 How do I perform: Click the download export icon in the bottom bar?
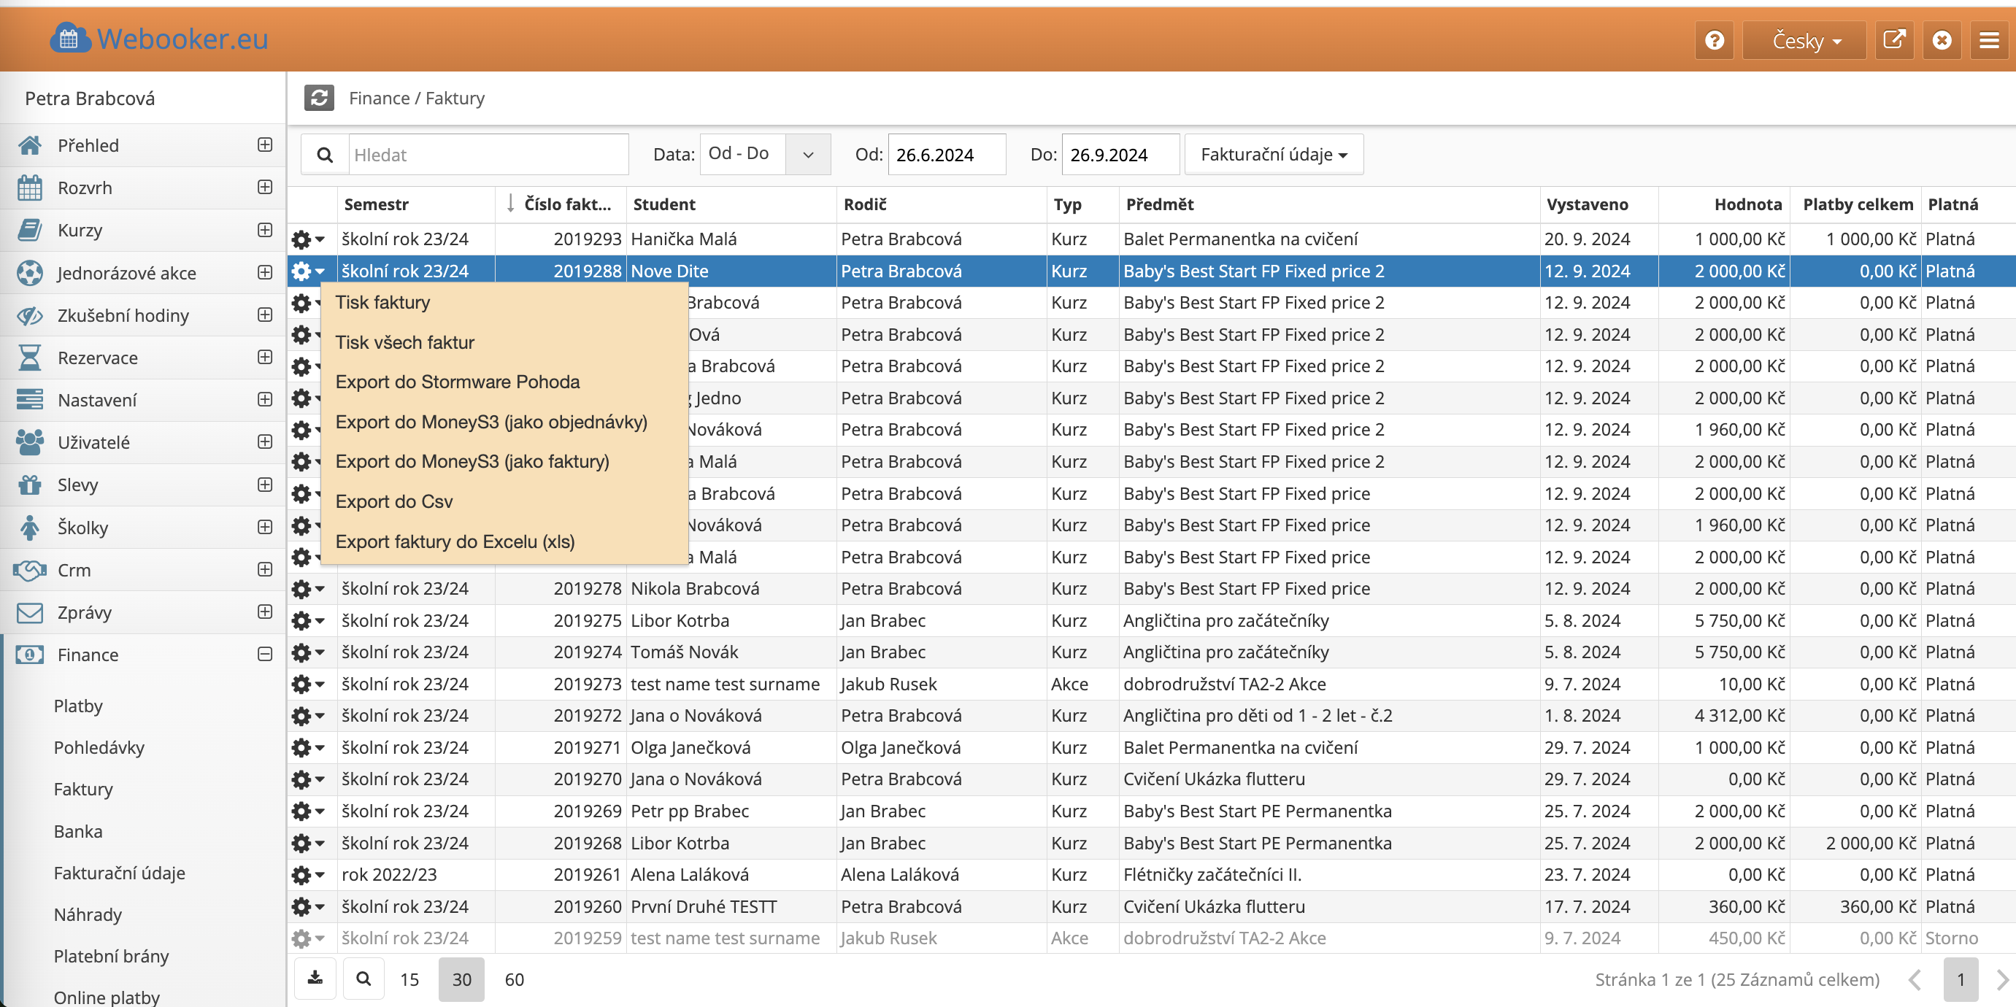point(315,978)
